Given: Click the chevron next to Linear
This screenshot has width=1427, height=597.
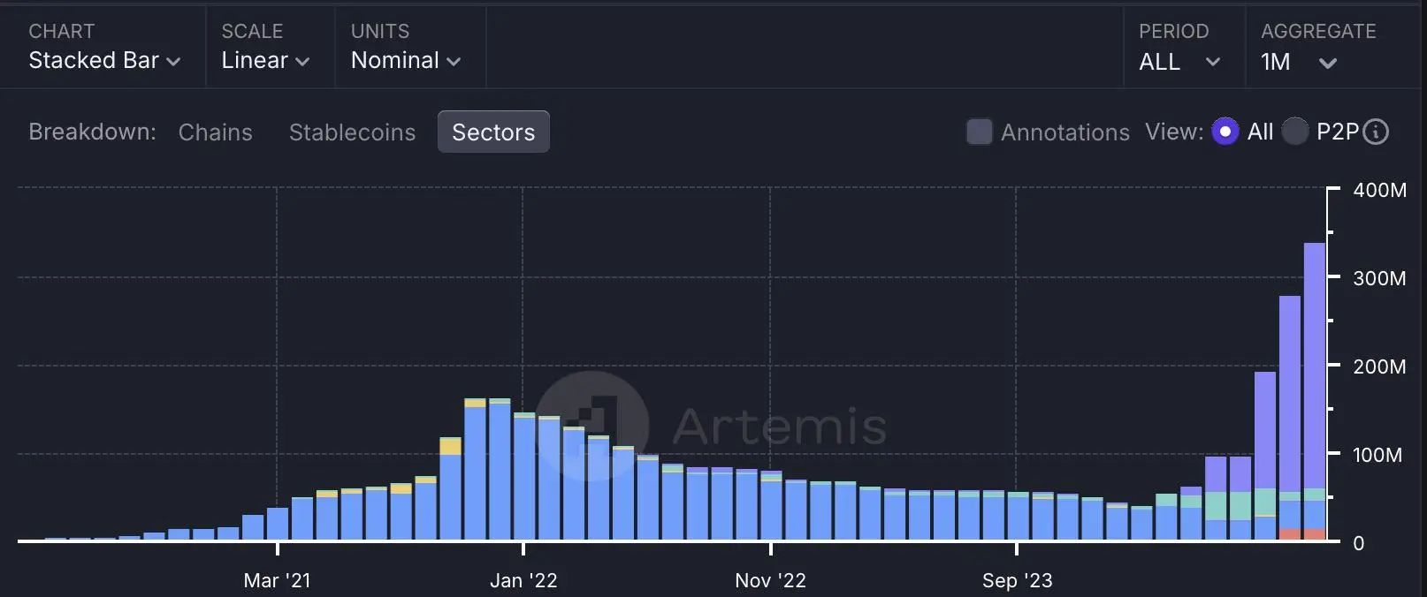Looking at the screenshot, I should pyautogui.click(x=302, y=62).
